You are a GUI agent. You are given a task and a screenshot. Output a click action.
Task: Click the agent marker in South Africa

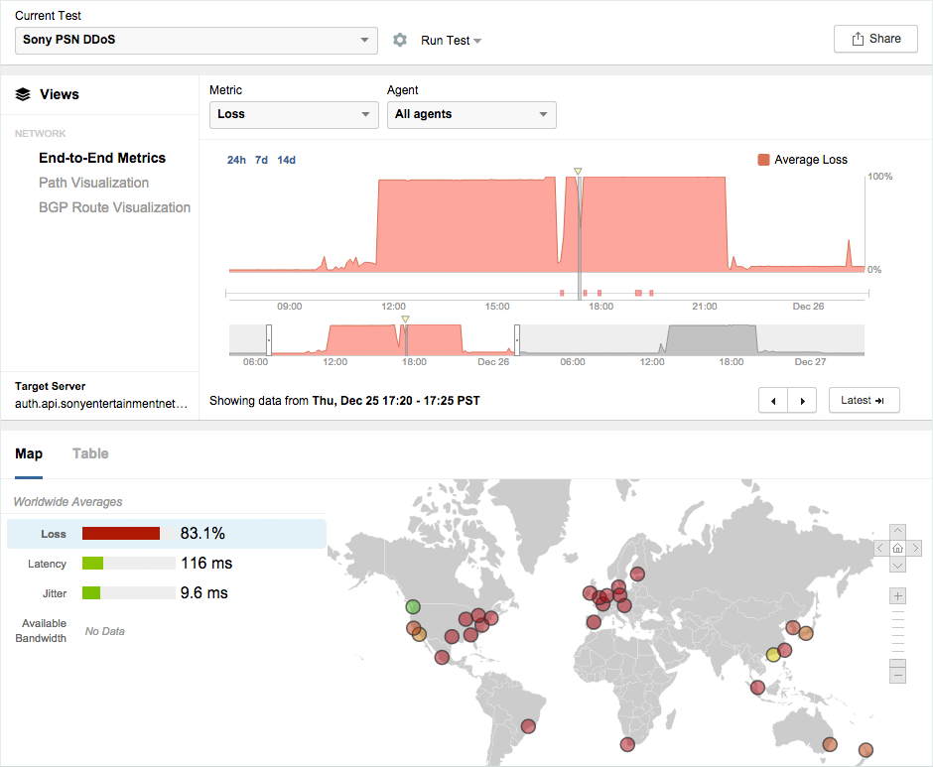coord(627,744)
